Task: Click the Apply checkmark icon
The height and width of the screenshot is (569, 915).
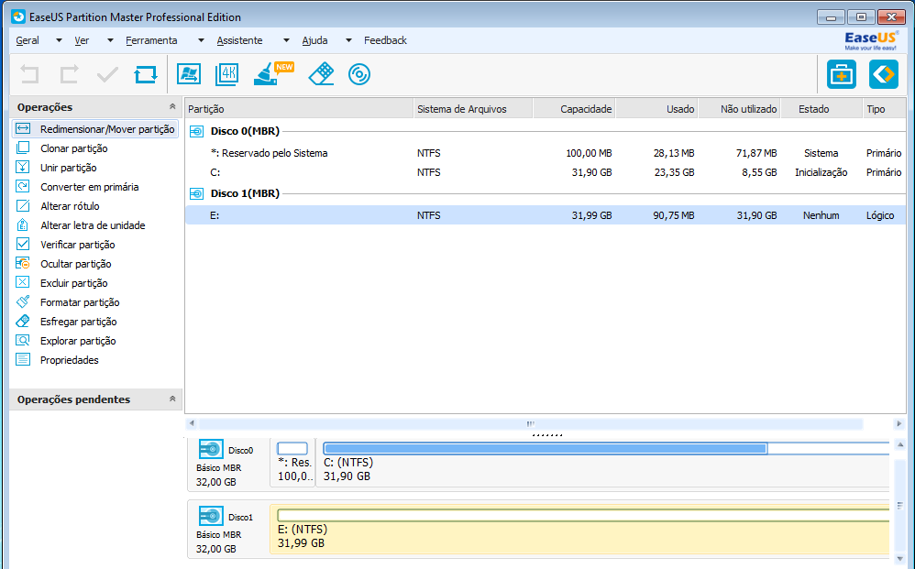Action: [107, 74]
